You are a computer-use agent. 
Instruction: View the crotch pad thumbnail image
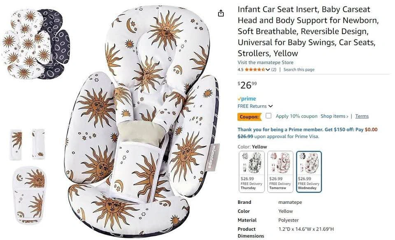[29, 195]
